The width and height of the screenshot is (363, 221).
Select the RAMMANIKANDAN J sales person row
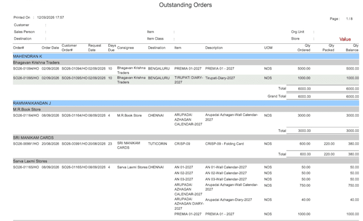click(186, 103)
